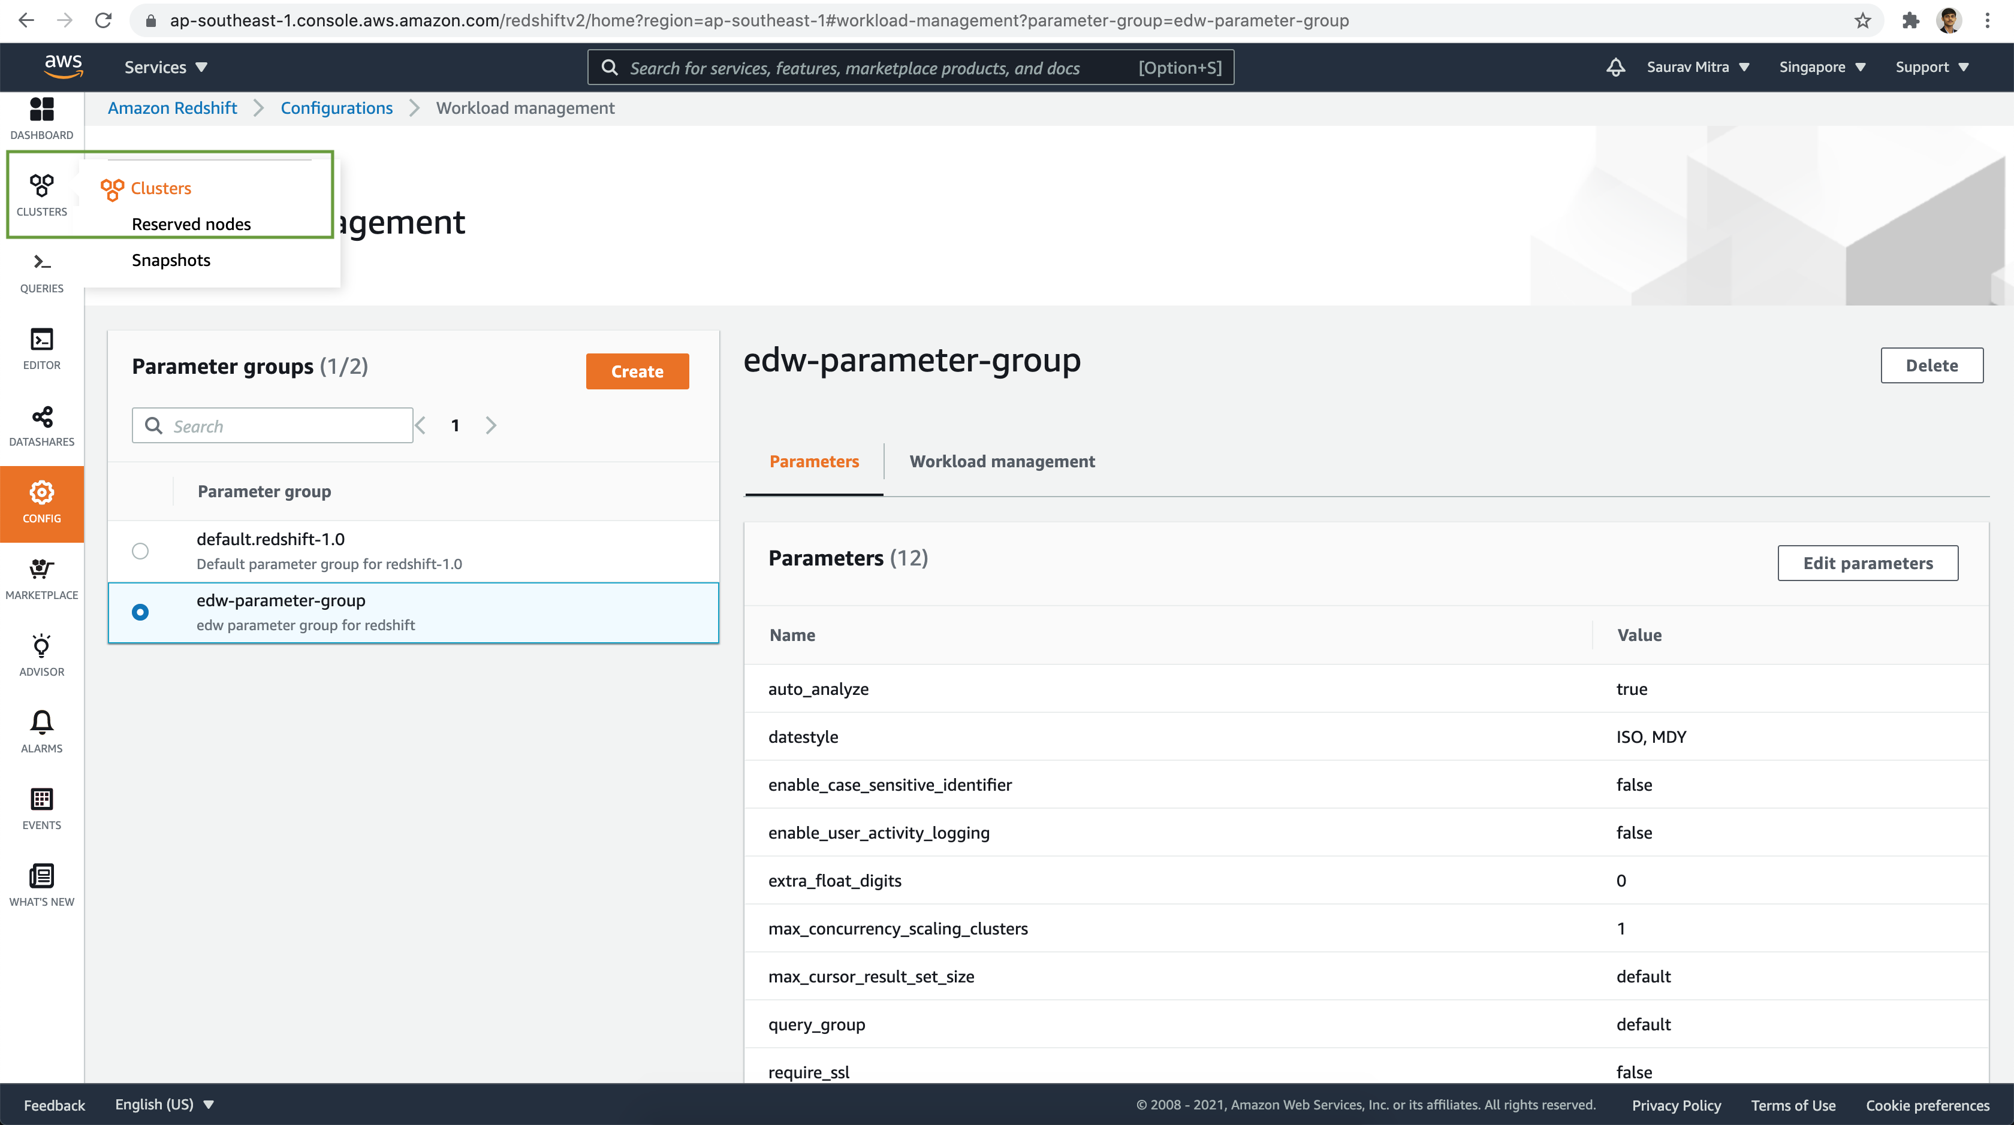Open the Clusters sidebar icon
The width and height of the screenshot is (2014, 1125).
point(41,195)
